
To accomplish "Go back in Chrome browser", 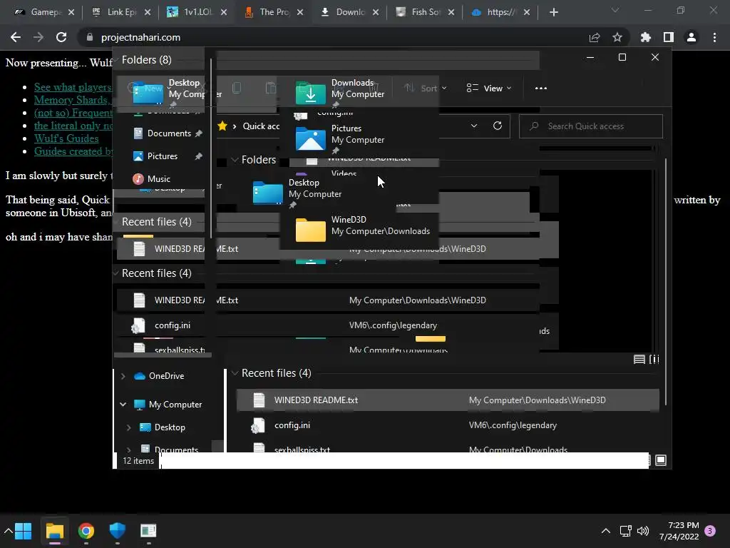I will [x=16, y=37].
